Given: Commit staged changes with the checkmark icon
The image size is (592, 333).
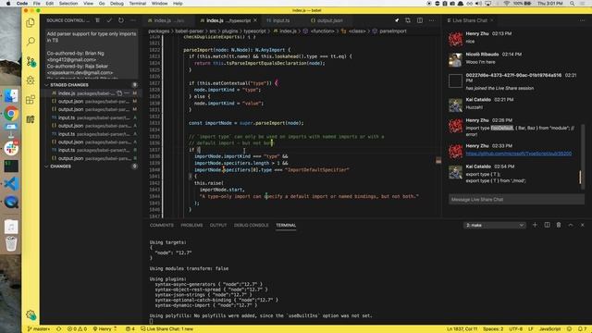Looking at the screenshot, I should (x=109, y=20).
